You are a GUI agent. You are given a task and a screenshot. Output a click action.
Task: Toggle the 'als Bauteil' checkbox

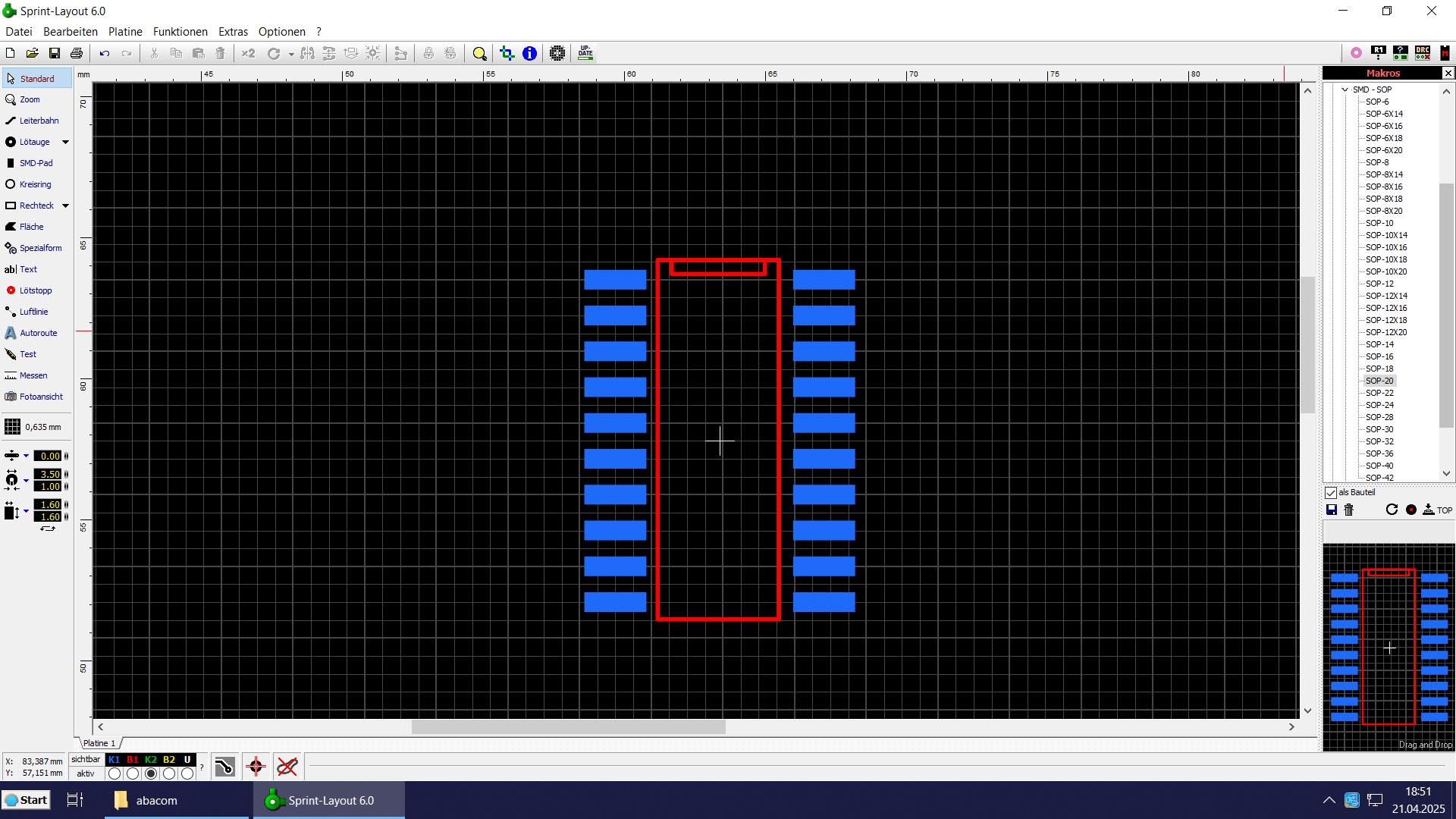pyautogui.click(x=1331, y=492)
